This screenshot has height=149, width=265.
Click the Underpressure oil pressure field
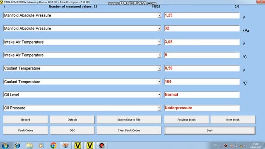point(202,108)
